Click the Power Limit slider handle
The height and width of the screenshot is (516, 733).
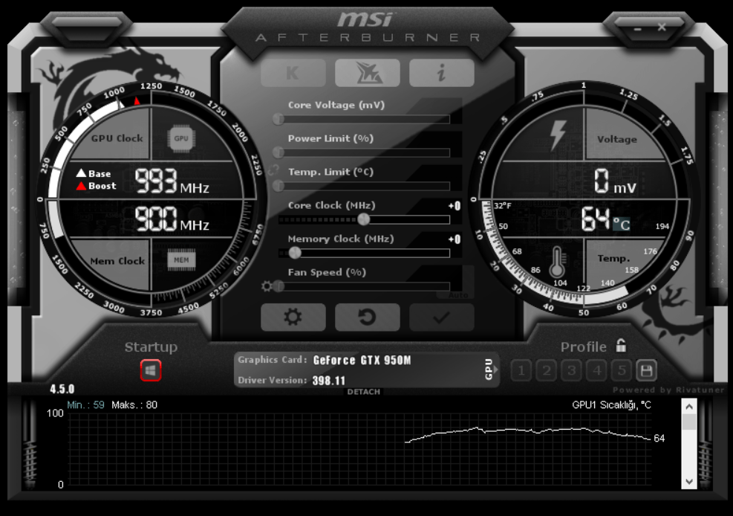point(278,152)
